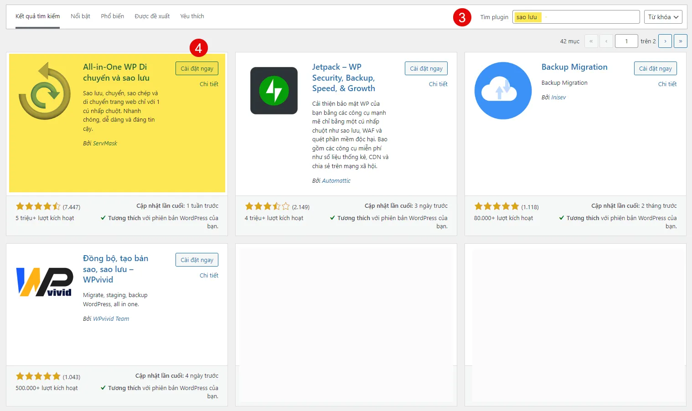Open the Automattic author link
Screen dimensions: 692x411
coord(336,181)
